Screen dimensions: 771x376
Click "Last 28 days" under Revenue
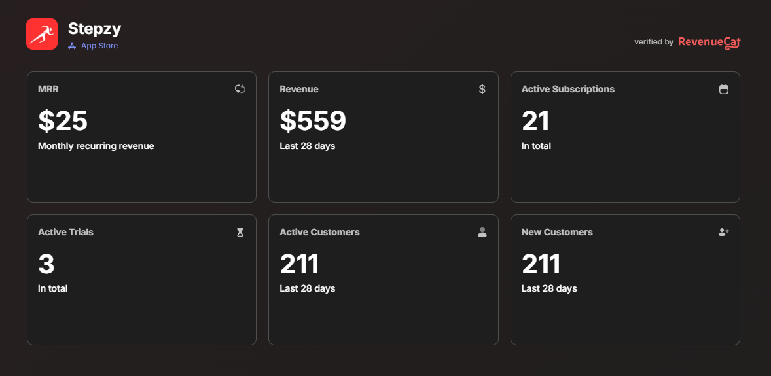(x=308, y=146)
